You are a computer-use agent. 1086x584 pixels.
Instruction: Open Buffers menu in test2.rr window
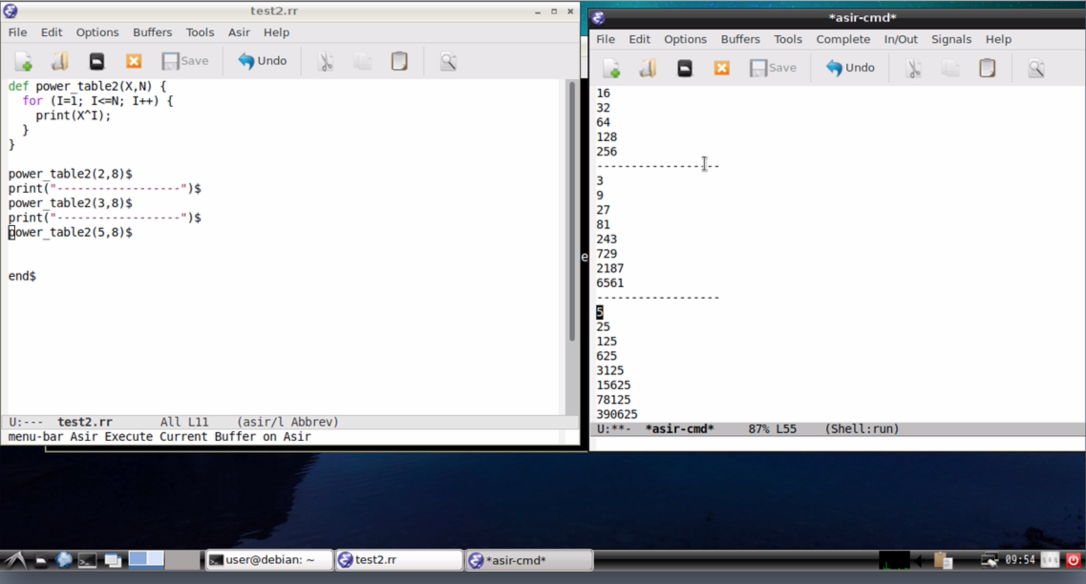(x=152, y=32)
